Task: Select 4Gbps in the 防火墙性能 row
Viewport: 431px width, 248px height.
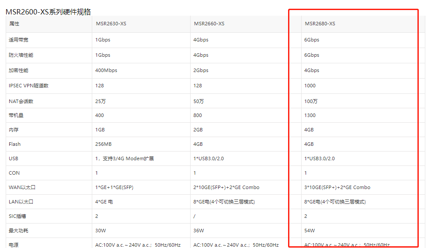Action: (201, 55)
